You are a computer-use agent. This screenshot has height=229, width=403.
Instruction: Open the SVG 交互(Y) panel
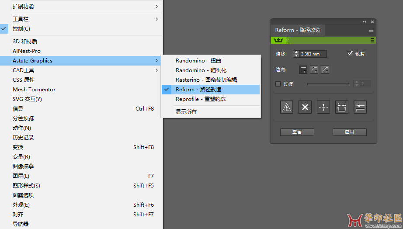click(x=81, y=99)
